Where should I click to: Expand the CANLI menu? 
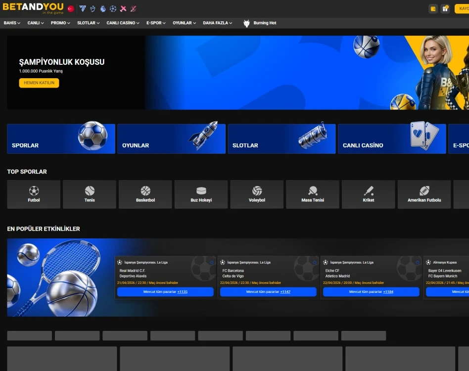[36, 23]
